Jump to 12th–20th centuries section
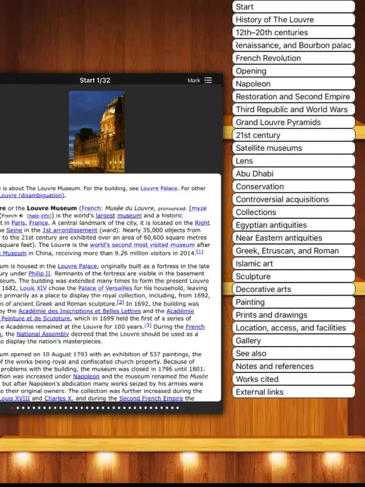The height and width of the screenshot is (487, 365). tap(293, 32)
